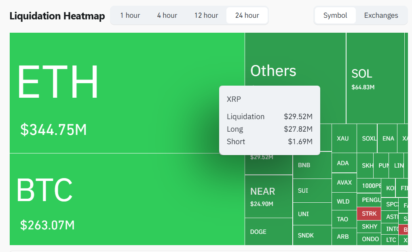
Task: Select the 4 hour timeframe tab
Action: [x=167, y=15]
